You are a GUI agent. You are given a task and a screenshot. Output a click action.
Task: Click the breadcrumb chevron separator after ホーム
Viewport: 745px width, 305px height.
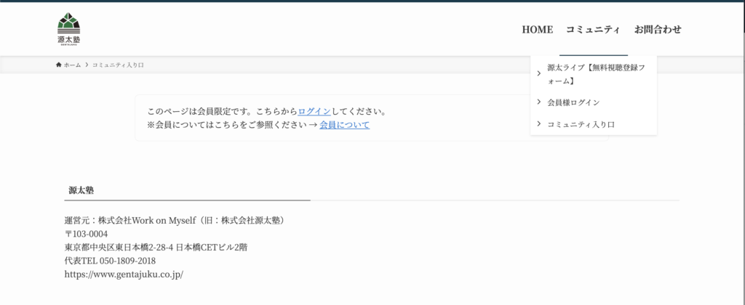87,65
